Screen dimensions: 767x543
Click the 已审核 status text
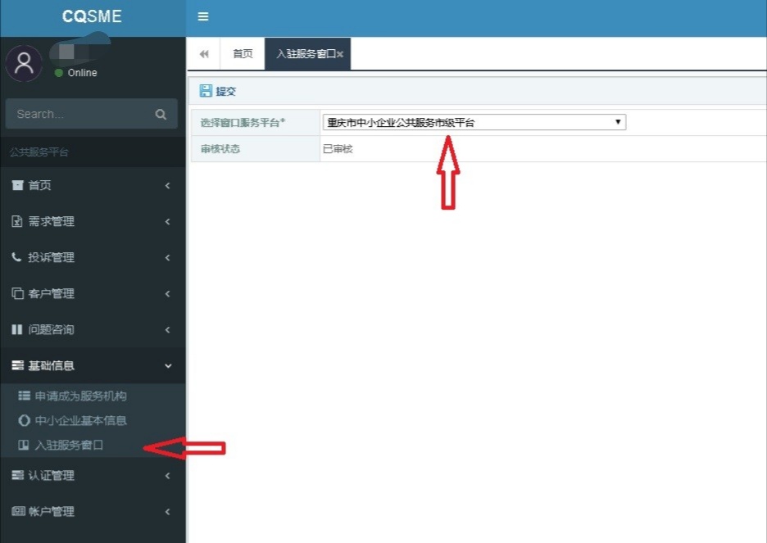pos(338,148)
